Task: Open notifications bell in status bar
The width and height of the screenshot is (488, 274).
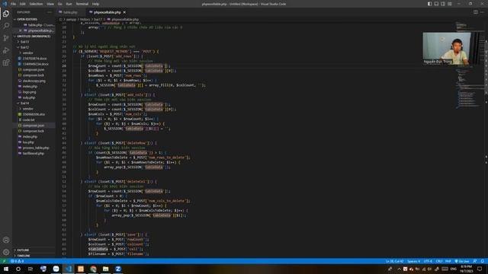Action: pos(483,261)
